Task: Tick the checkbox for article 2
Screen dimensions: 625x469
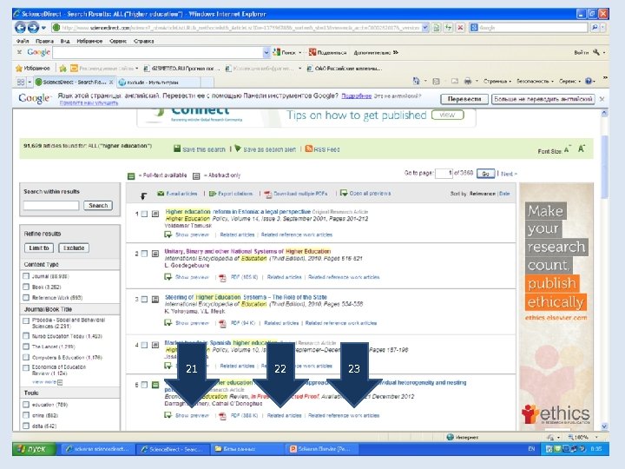Action: pos(144,254)
